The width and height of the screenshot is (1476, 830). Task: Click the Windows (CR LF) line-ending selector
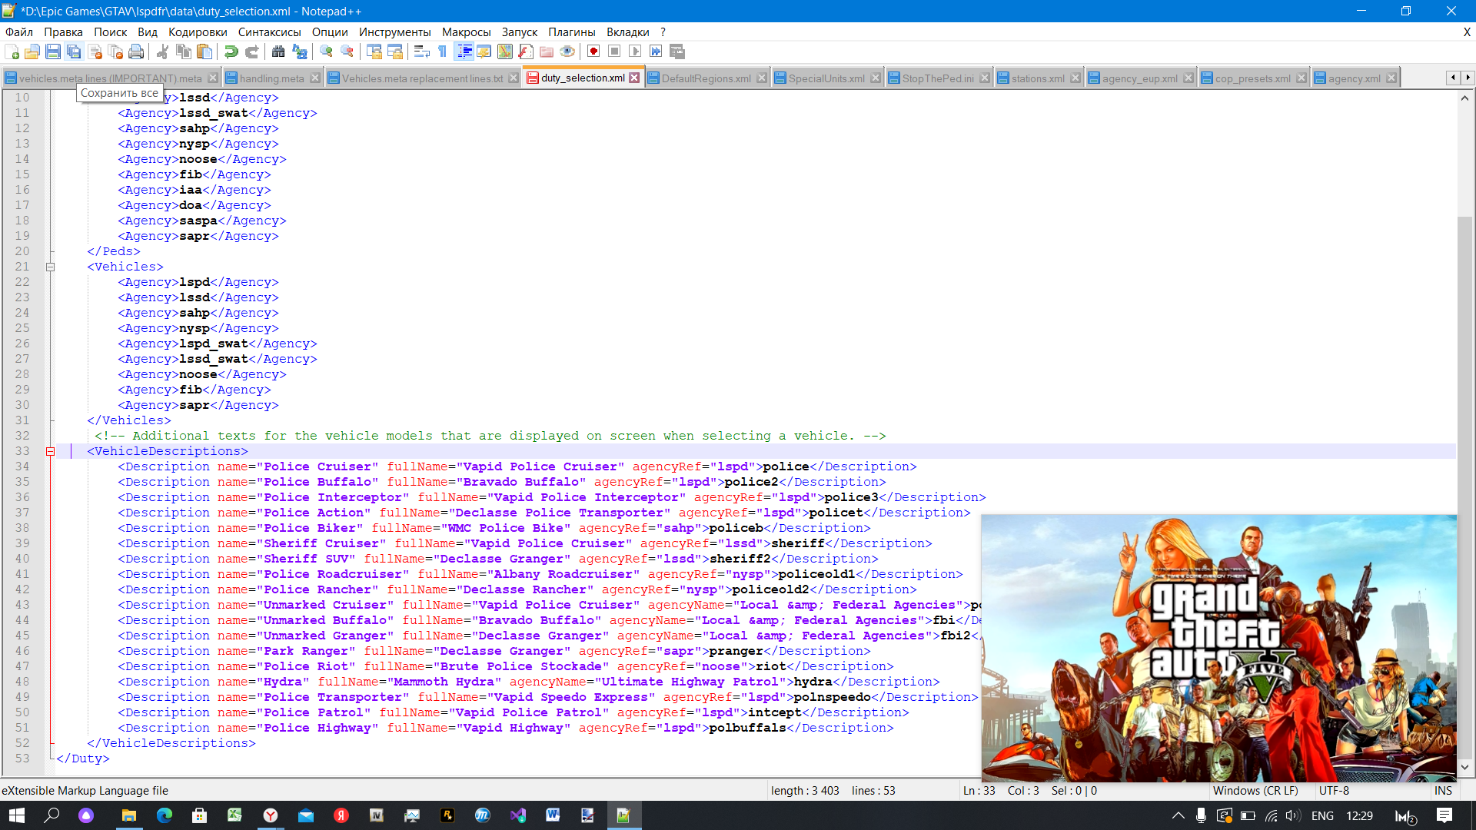pyautogui.click(x=1255, y=790)
